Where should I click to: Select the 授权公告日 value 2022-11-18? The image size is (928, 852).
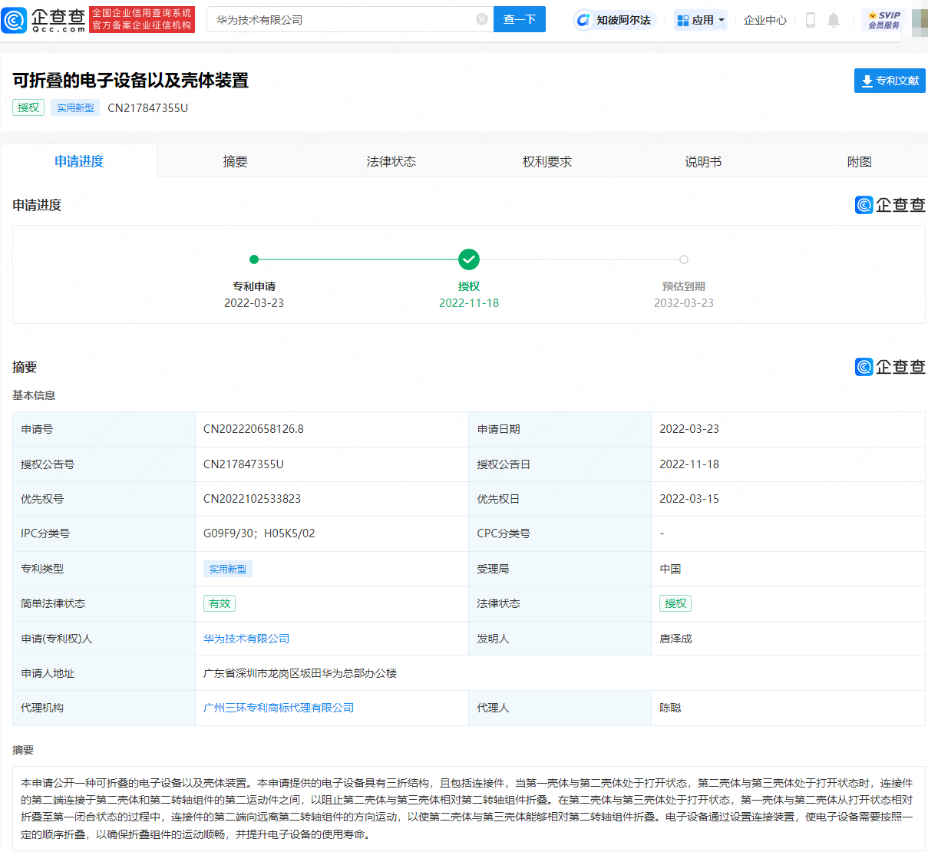coord(689,464)
